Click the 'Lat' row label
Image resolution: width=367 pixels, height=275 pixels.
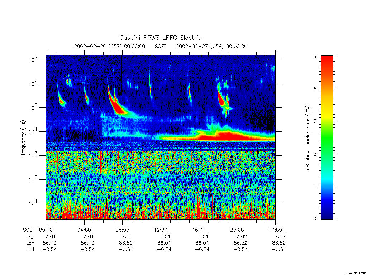click(x=31, y=249)
